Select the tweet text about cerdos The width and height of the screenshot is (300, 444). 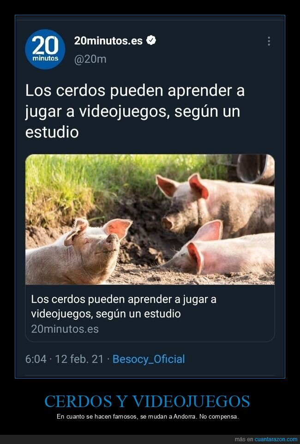[x=135, y=111]
